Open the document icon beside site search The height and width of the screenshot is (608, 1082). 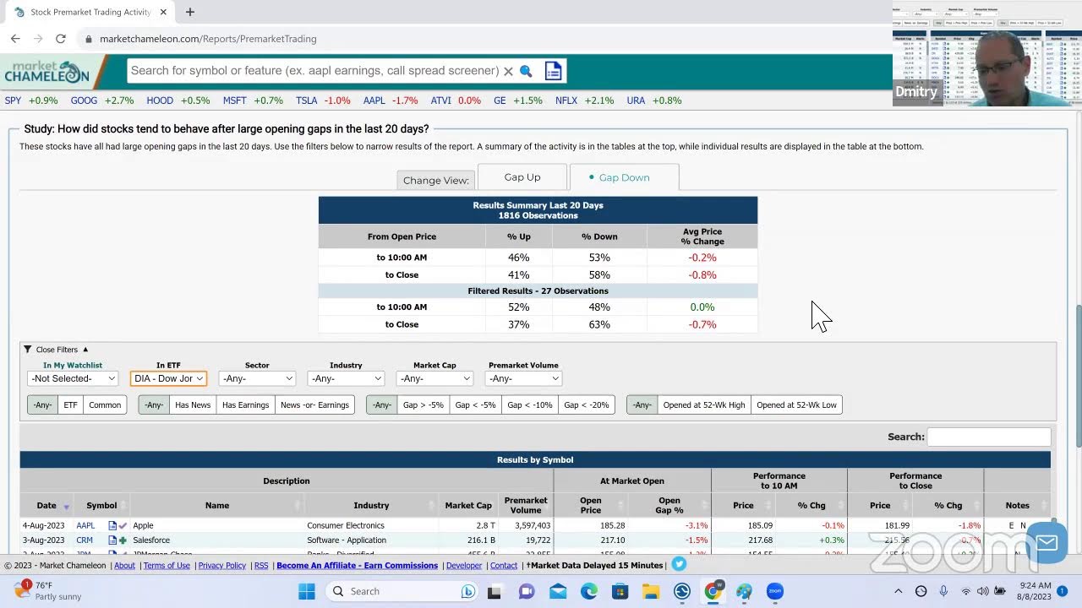[553, 71]
